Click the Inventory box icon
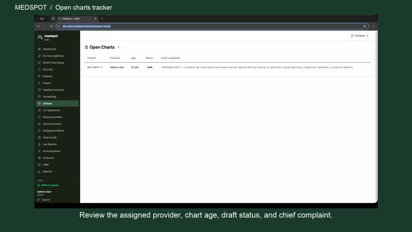Viewport: 412px width, 232px height. pos(39,158)
